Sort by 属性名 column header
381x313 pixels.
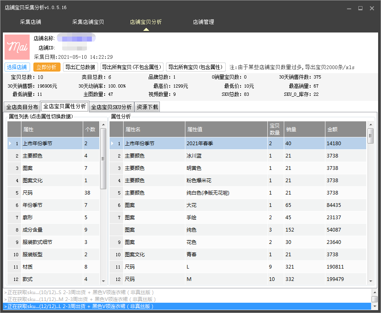point(154,129)
